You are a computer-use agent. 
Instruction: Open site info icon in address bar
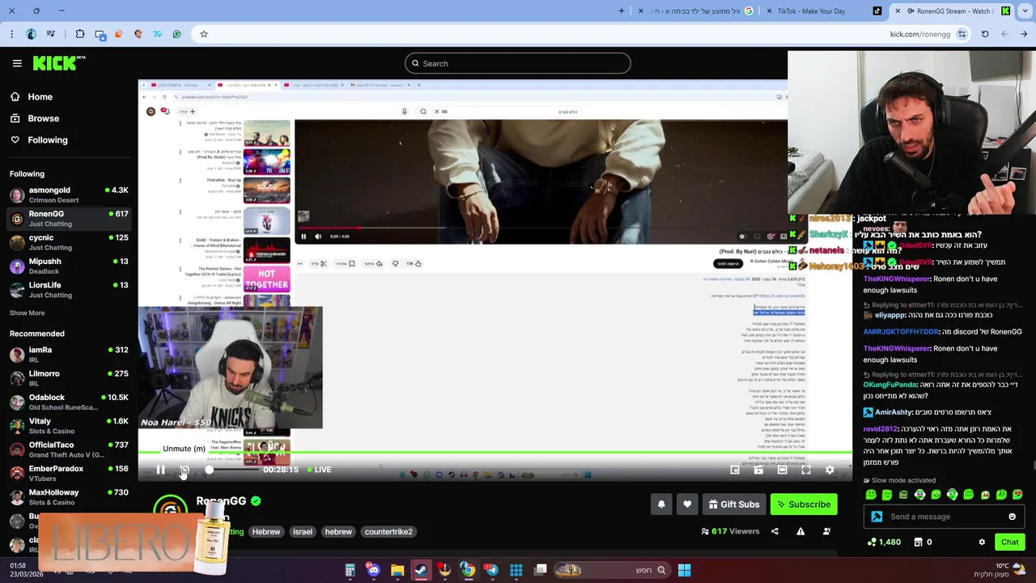pyautogui.click(x=962, y=34)
